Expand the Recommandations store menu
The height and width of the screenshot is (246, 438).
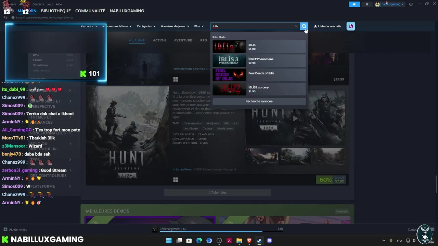point(117,26)
